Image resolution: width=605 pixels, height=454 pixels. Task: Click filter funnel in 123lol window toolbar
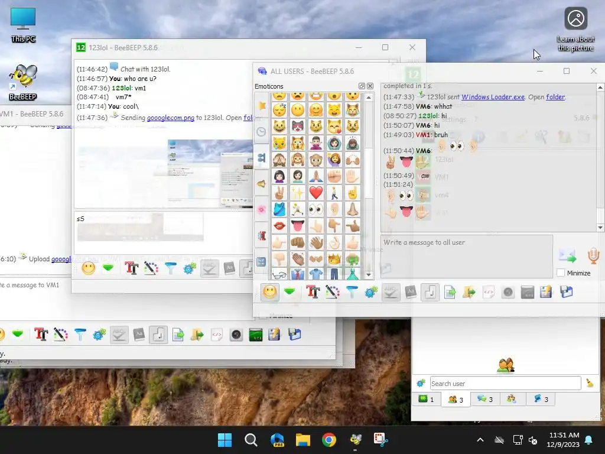click(170, 268)
